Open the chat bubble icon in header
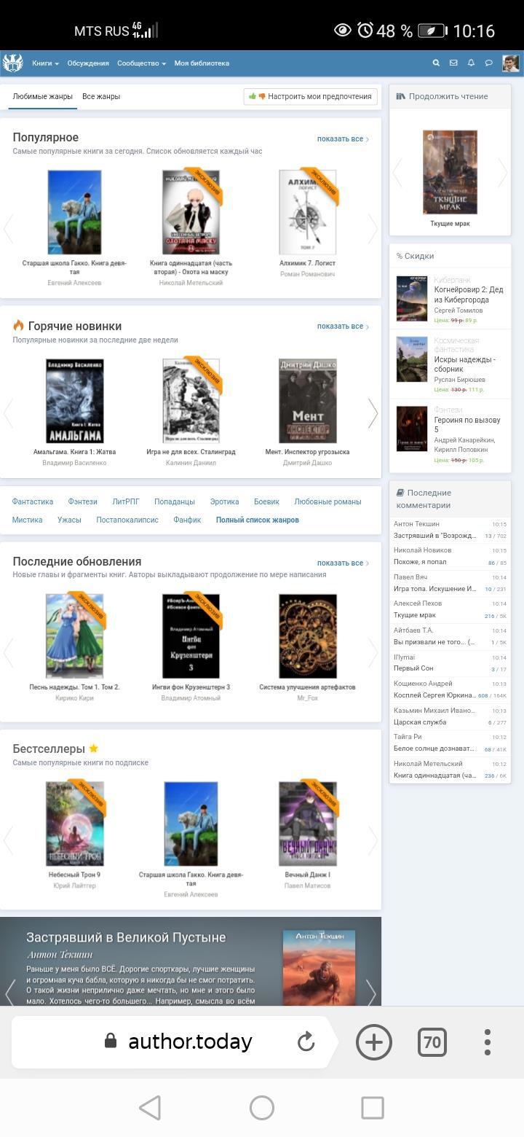 (489, 63)
